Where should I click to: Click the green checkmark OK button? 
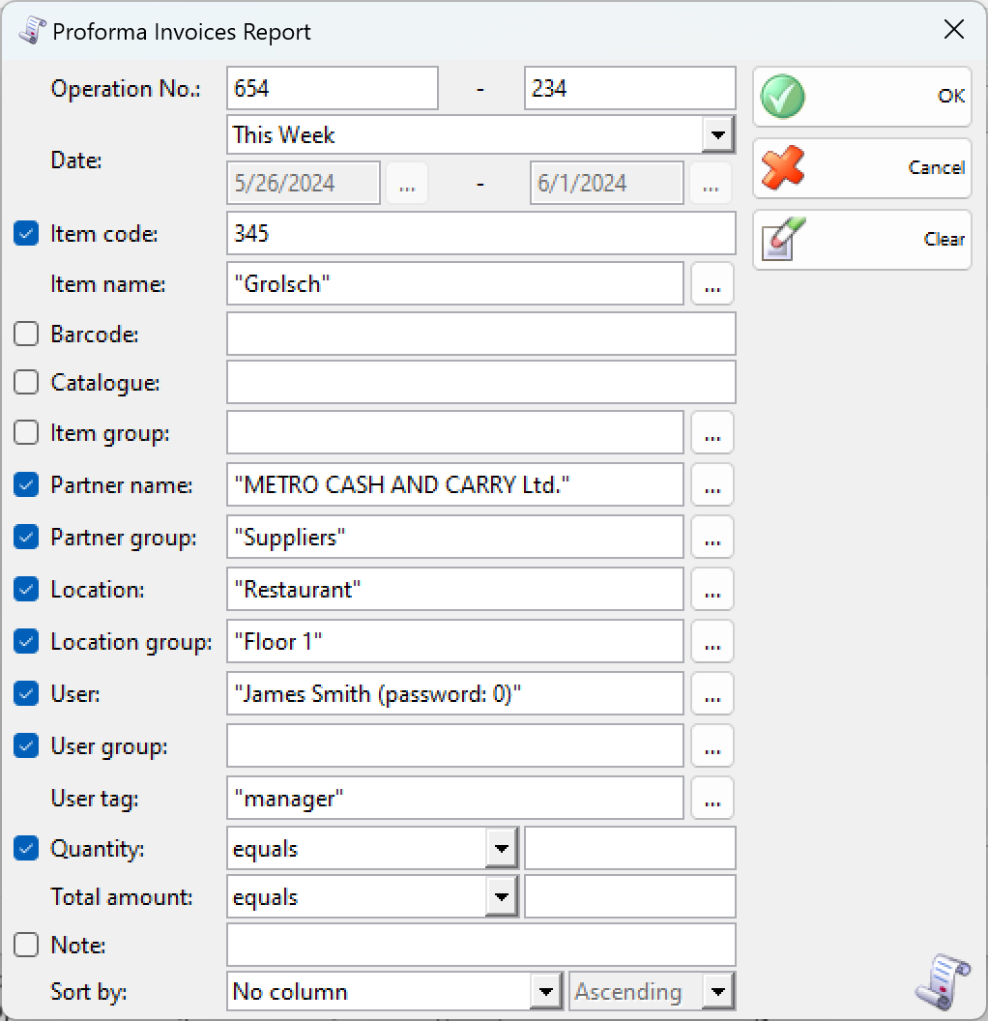tap(861, 97)
